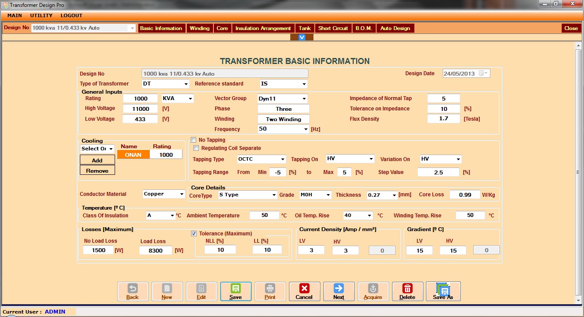Click the Low Voltage input field

[140, 119]
